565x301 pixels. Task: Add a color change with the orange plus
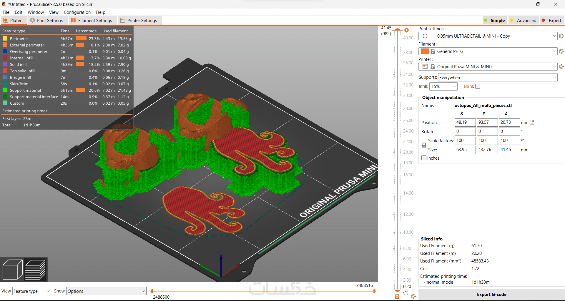[x=406, y=30]
